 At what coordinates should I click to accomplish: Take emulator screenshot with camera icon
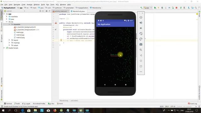pyautogui.click(x=141, y=45)
